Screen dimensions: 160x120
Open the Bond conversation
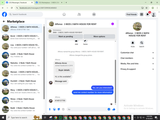point(21,37)
